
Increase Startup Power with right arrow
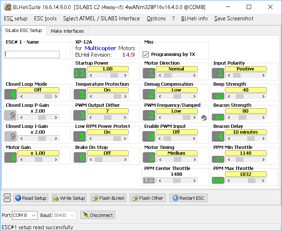click(x=125, y=76)
